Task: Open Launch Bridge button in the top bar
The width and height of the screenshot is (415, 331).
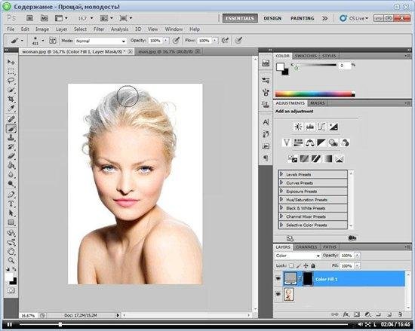Action: (29, 18)
